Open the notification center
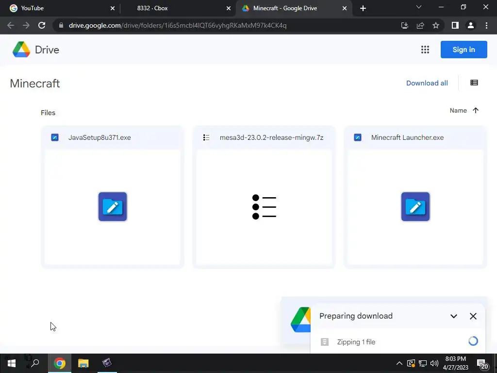The width and height of the screenshot is (497, 373). tap(482, 364)
